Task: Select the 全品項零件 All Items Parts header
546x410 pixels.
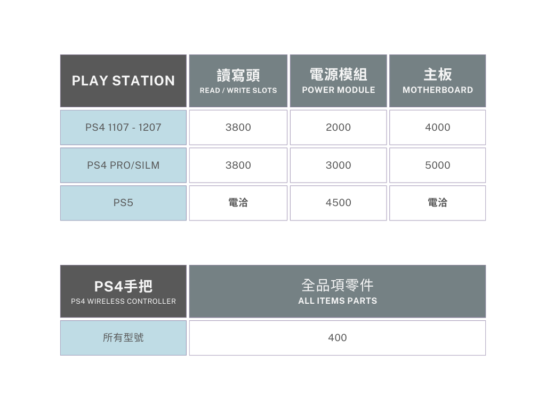Action: (337, 291)
